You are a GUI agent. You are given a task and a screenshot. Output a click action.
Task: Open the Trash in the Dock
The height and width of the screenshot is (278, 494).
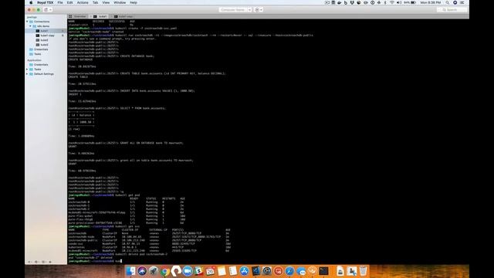point(363,271)
